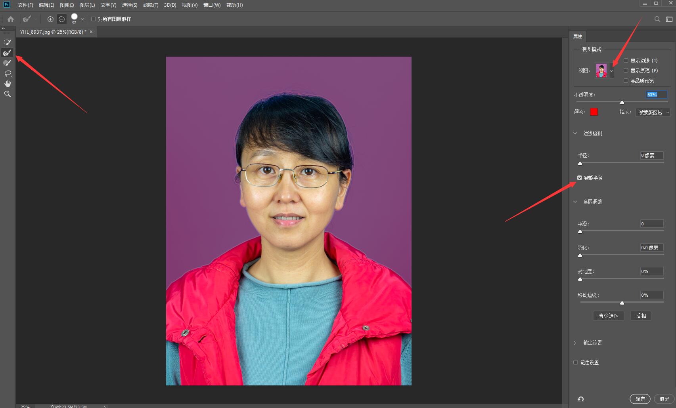The image size is (676, 408).
Task: Switch brush to subtract mode (minus icon)
Action: pyautogui.click(x=61, y=19)
